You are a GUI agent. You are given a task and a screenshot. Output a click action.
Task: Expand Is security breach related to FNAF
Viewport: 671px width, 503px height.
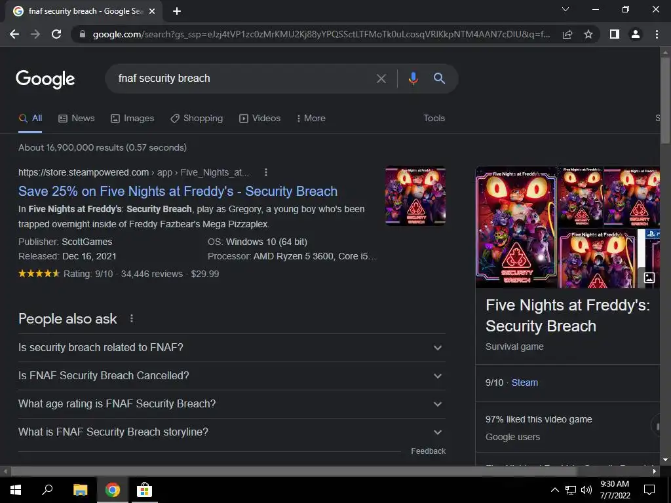231,348
